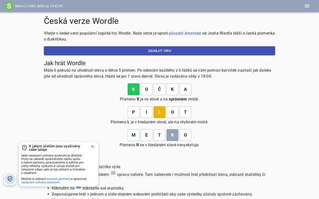
Task: Click the Č tile in KOČKA row
Action: coord(159,89)
